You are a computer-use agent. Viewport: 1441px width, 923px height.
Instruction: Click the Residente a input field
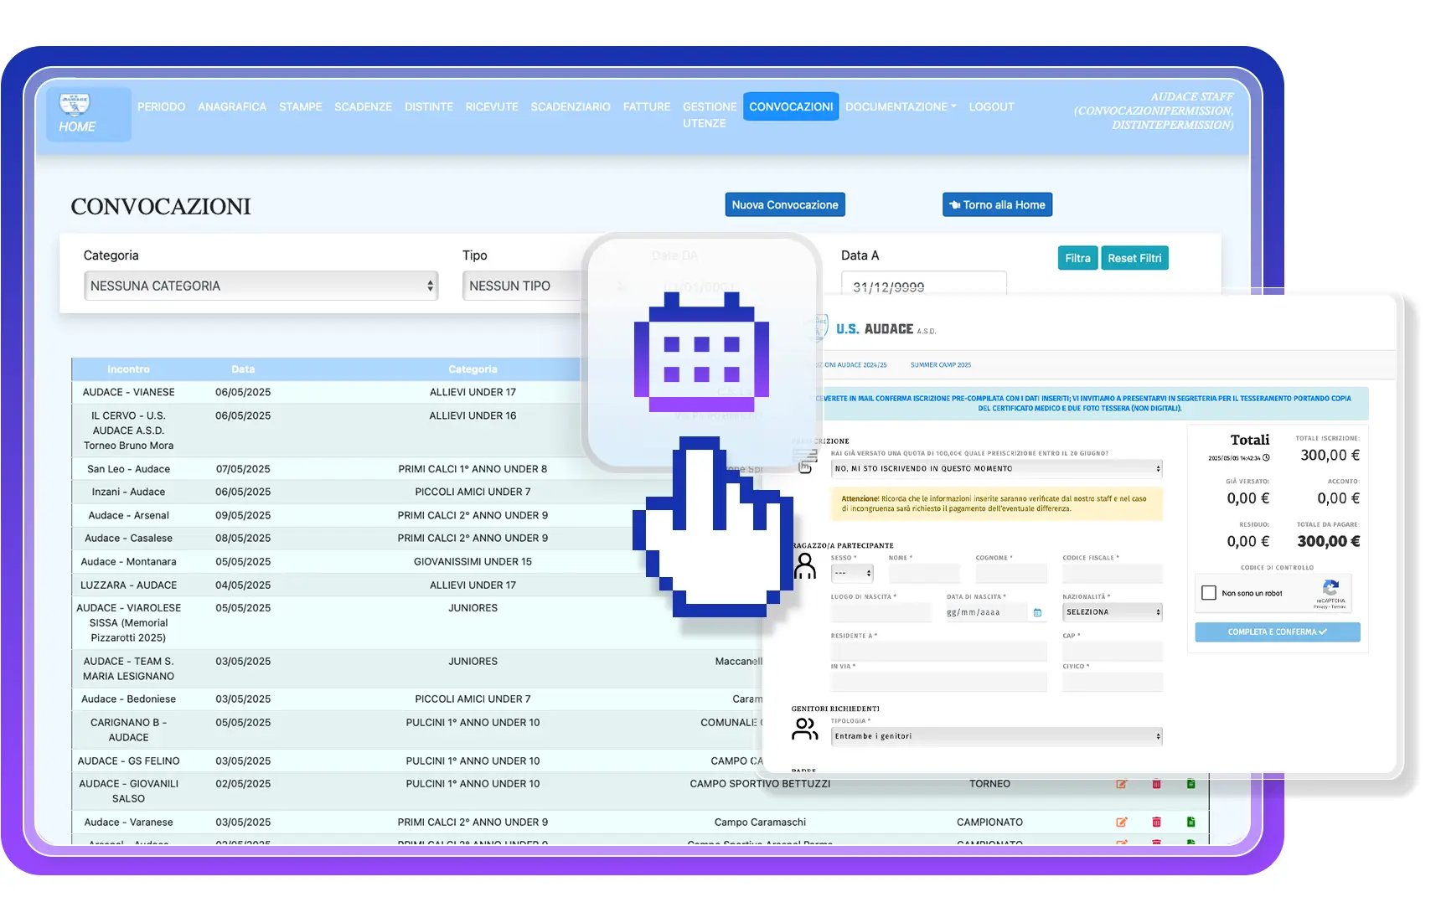coord(939,652)
